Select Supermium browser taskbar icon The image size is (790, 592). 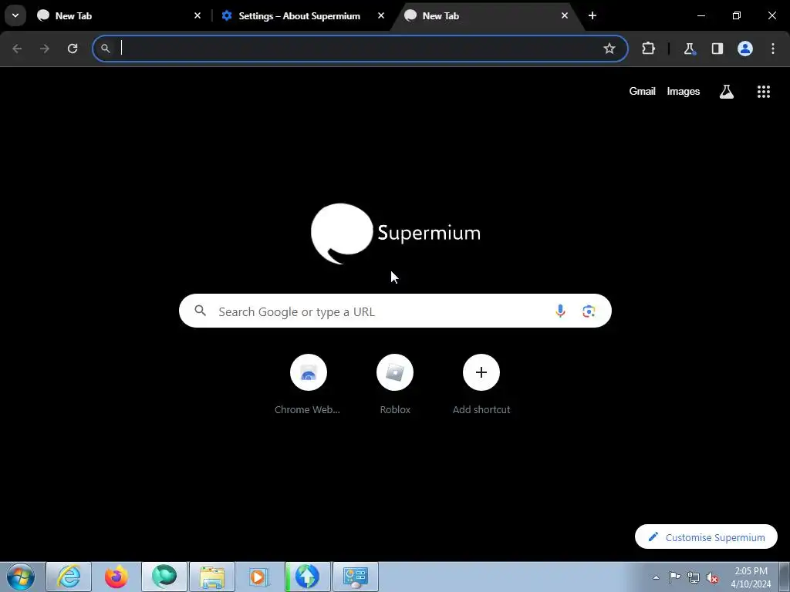click(x=164, y=577)
